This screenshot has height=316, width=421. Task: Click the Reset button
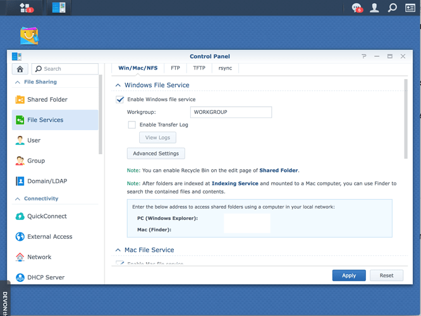[386, 276]
